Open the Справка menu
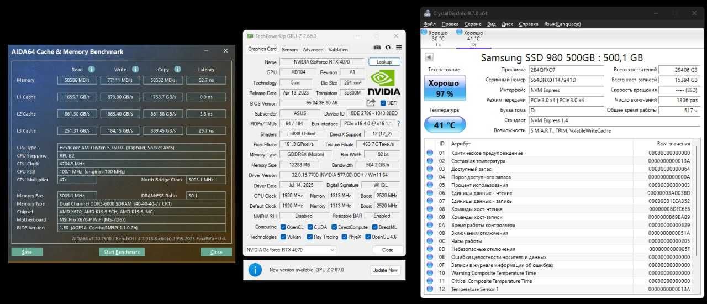Viewport: 707px width, 304px height. click(529, 24)
